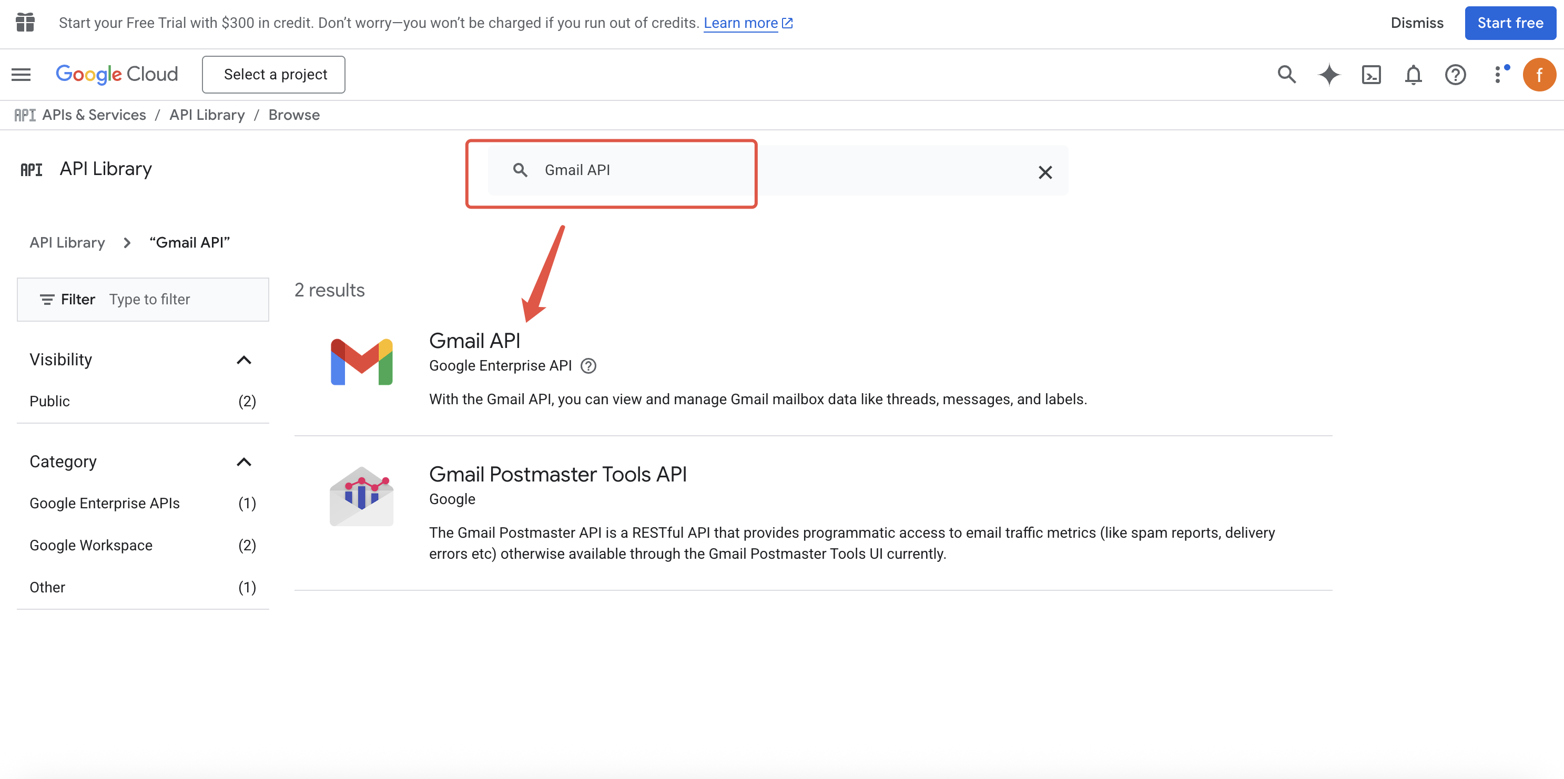
Task: Click the API icon next to APIs & Services
Action: click(x=25, y=115)
